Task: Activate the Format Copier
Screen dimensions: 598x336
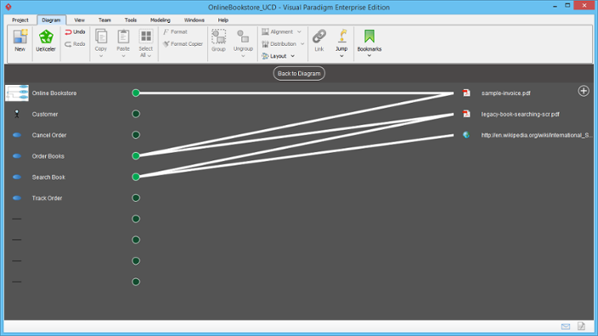Action: click(183, 44)
